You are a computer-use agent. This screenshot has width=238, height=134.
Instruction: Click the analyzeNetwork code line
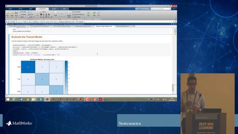[22, 31]
